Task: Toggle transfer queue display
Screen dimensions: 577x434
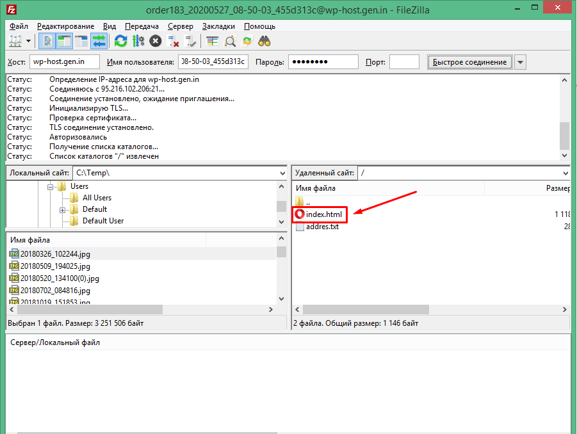Action: coord(99,42)
